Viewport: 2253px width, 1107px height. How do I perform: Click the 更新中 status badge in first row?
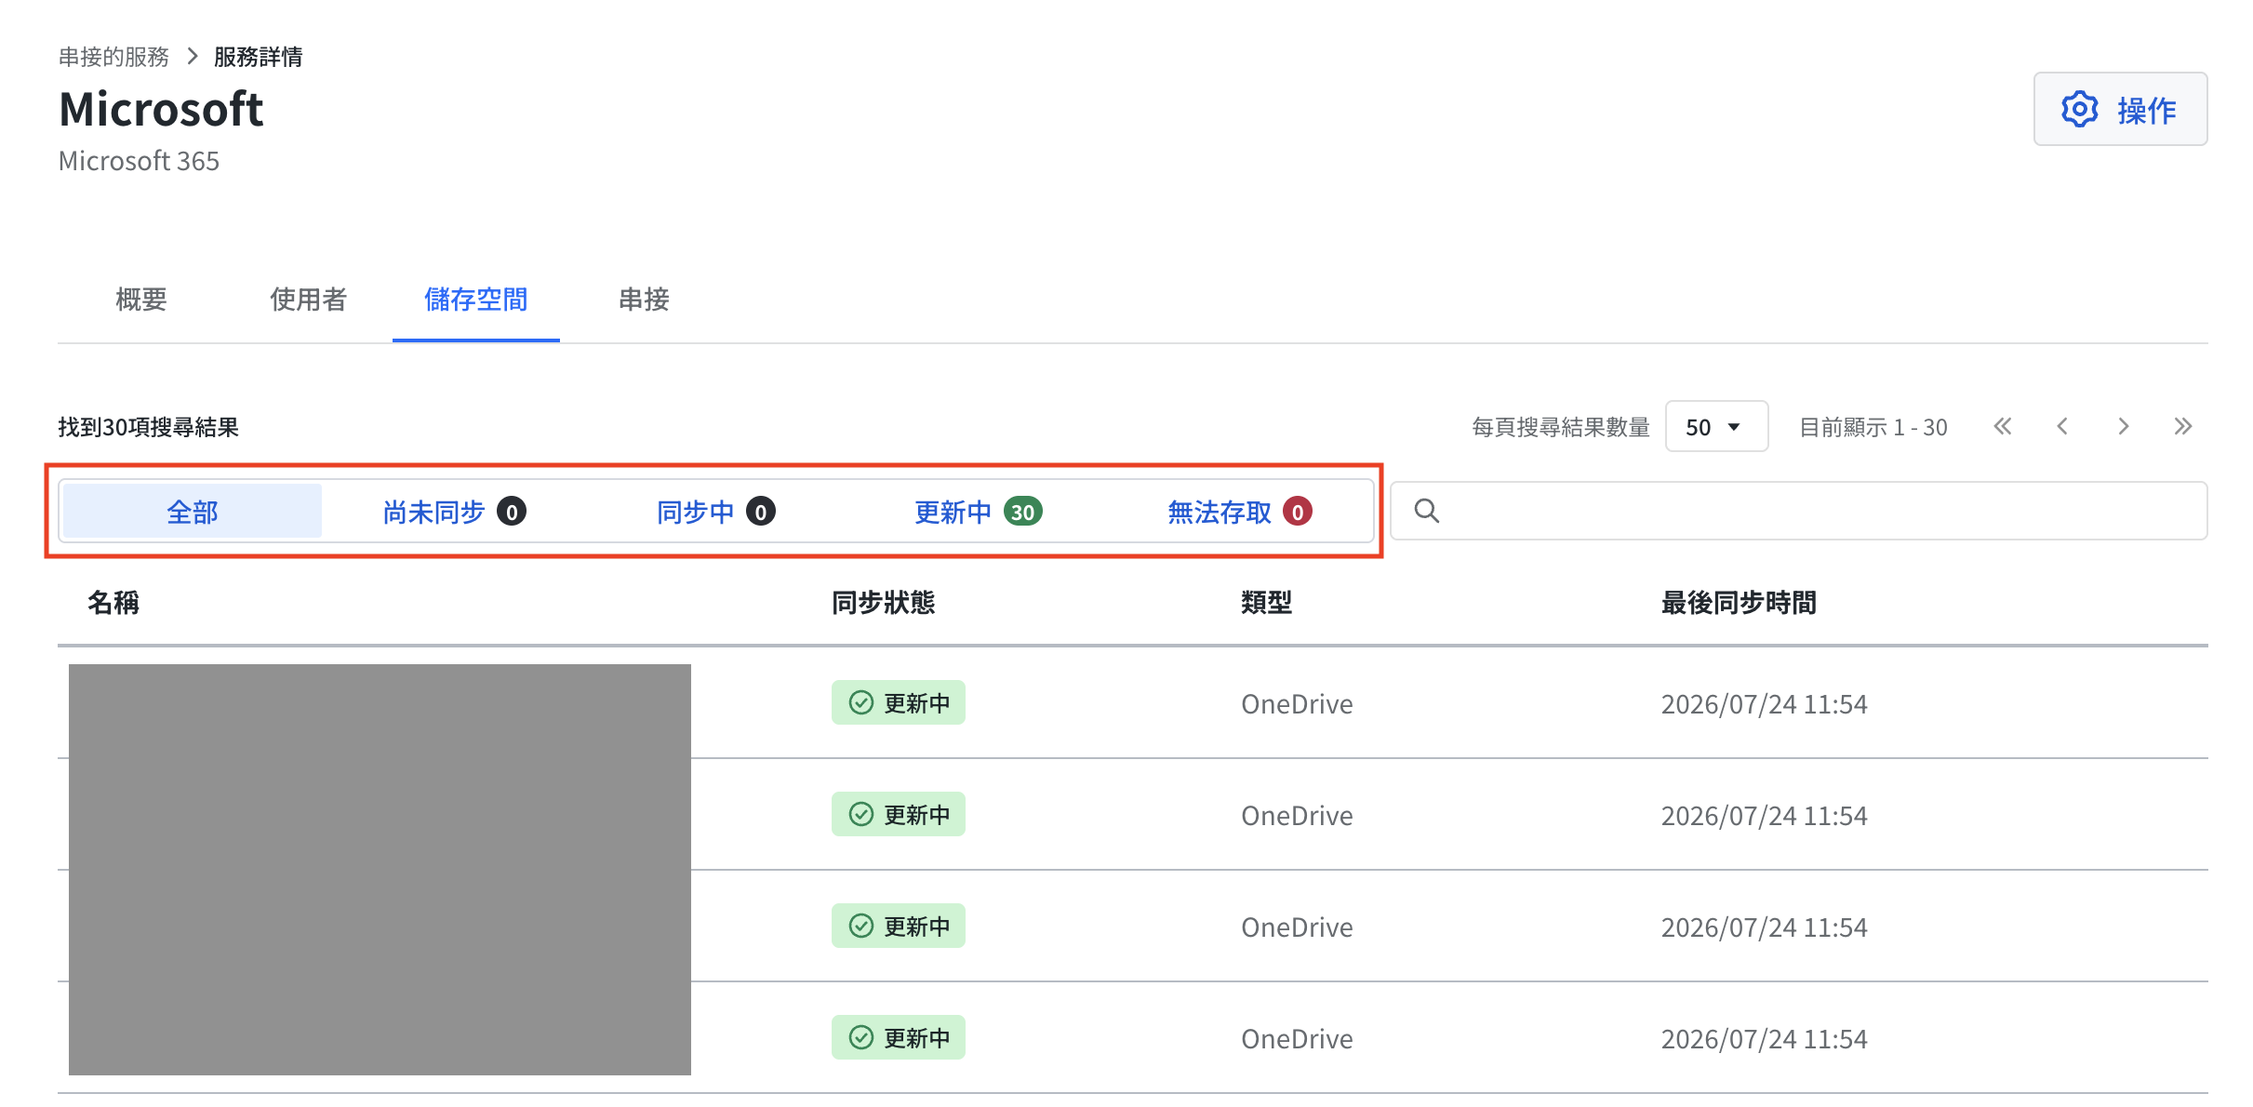point(898,702)
